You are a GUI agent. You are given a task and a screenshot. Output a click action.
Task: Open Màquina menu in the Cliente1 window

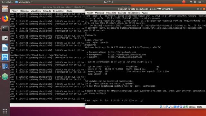[99, 13]
